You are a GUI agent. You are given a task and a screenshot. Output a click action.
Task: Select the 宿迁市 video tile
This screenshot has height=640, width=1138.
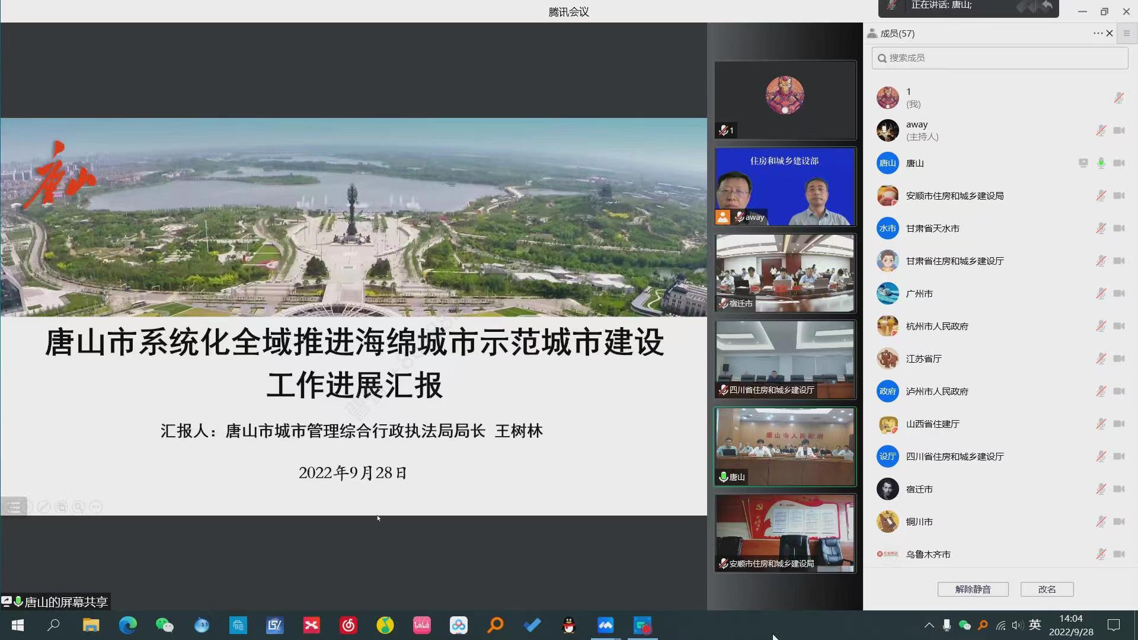click(785, 273)
